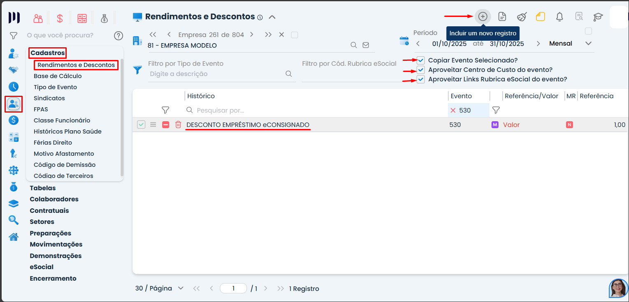The height and width of the screenshot is (302, 629).
Task: Uncheck Aproveitar Links Rubrica eSocial do evento
Action: pos(421,79)
